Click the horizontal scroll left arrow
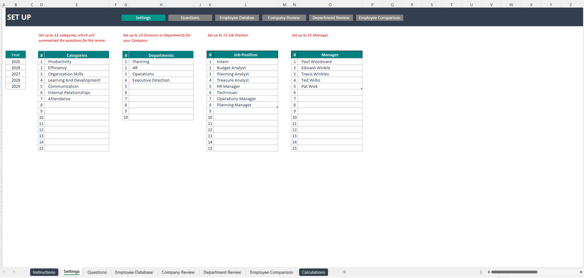The height and width of the screenshot is (278, 584). click(488, 272)
